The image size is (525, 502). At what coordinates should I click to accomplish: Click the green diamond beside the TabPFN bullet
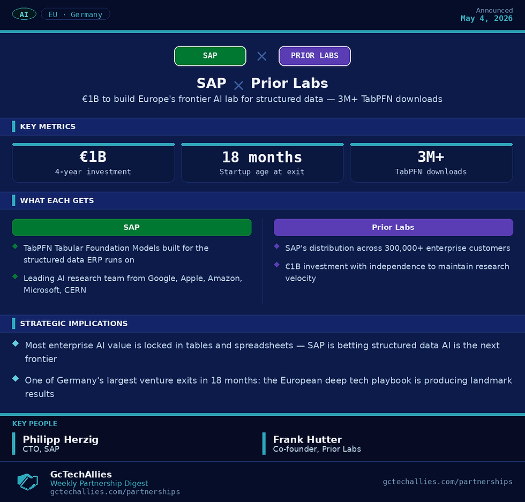15,246
